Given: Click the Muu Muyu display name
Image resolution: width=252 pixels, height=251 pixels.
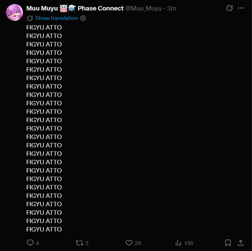Looking at the screenshot, I should point(42,8).
